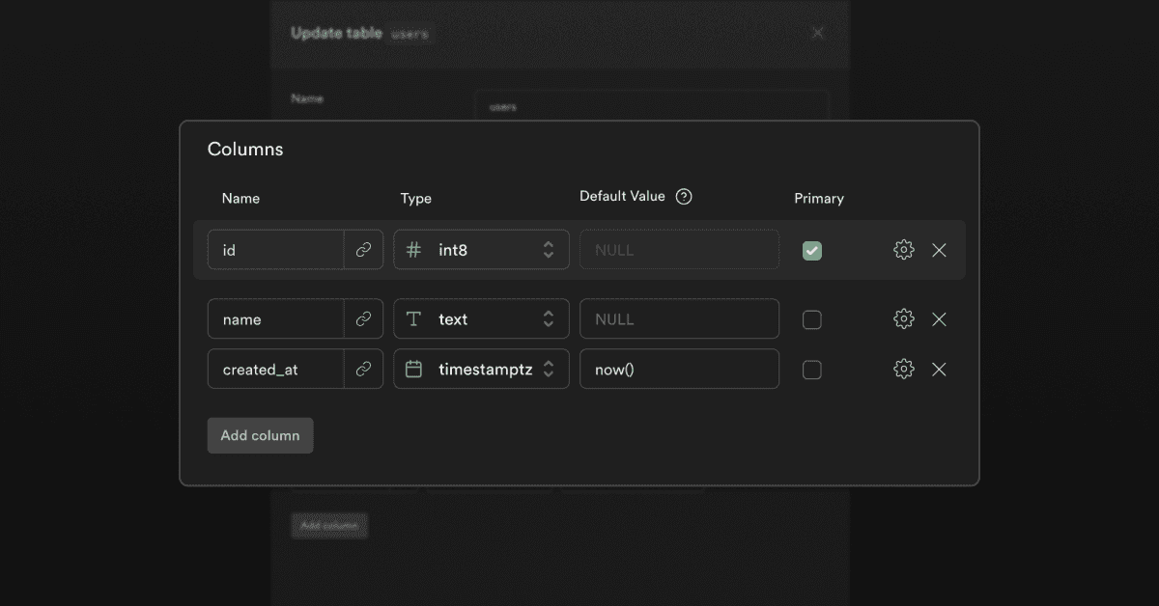Open settings gear for the id column
Viewport: 1159px width, 606px height.
coord(903,250)
